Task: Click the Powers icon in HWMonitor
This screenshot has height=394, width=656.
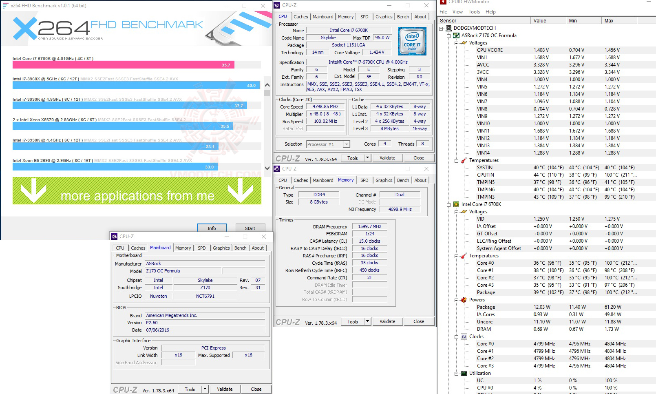Action: point(464,300)
